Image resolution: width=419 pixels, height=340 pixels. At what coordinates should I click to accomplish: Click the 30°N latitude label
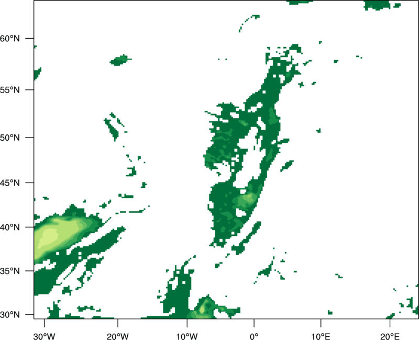click(10, 315)
